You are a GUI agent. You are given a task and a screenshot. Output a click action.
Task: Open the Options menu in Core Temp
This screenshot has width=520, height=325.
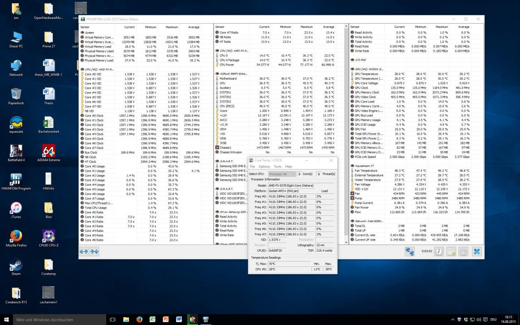(264, 166)
